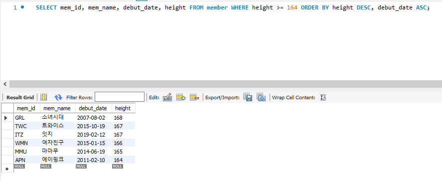Screen dimensions: 442x181
Task: Click the blue statement dot on line 1
Action: [22, 7]
